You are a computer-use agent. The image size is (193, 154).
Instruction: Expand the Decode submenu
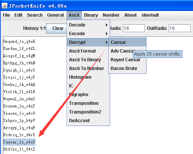(x=88, y=25)
